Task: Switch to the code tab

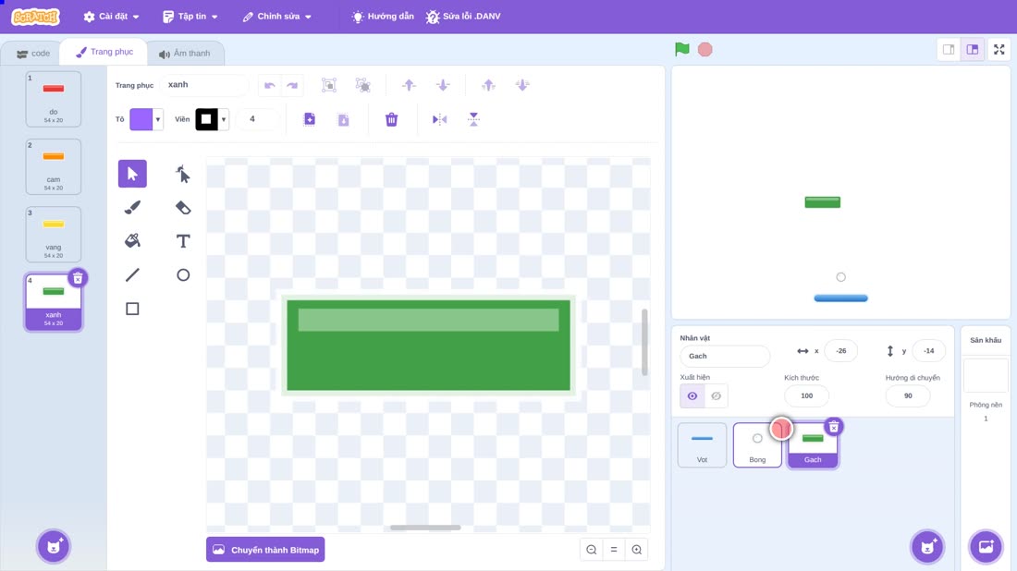Action: click(33, 54)
